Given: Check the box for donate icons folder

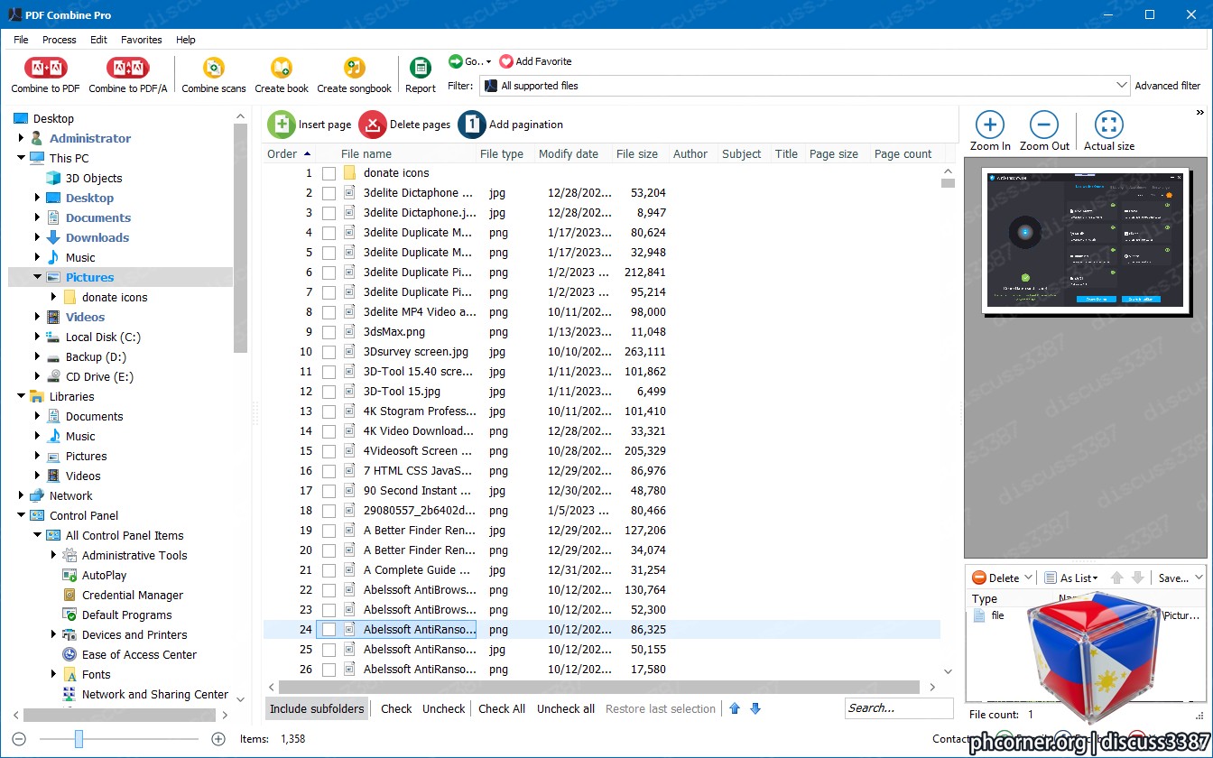Looking at the screenshot, I should [x=329, y=173].
